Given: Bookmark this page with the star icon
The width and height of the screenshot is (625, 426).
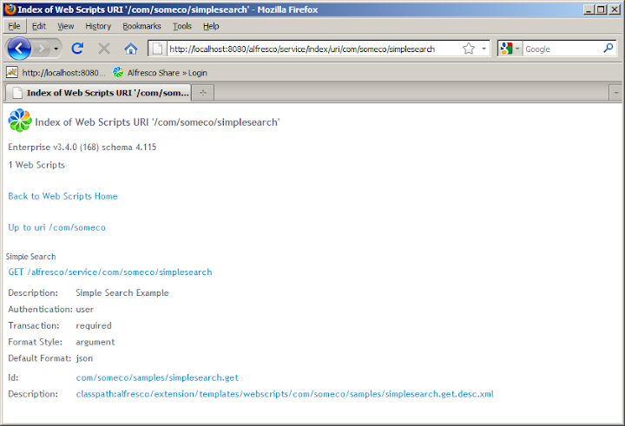Looking at the screenshot, I should coord(469,49).
